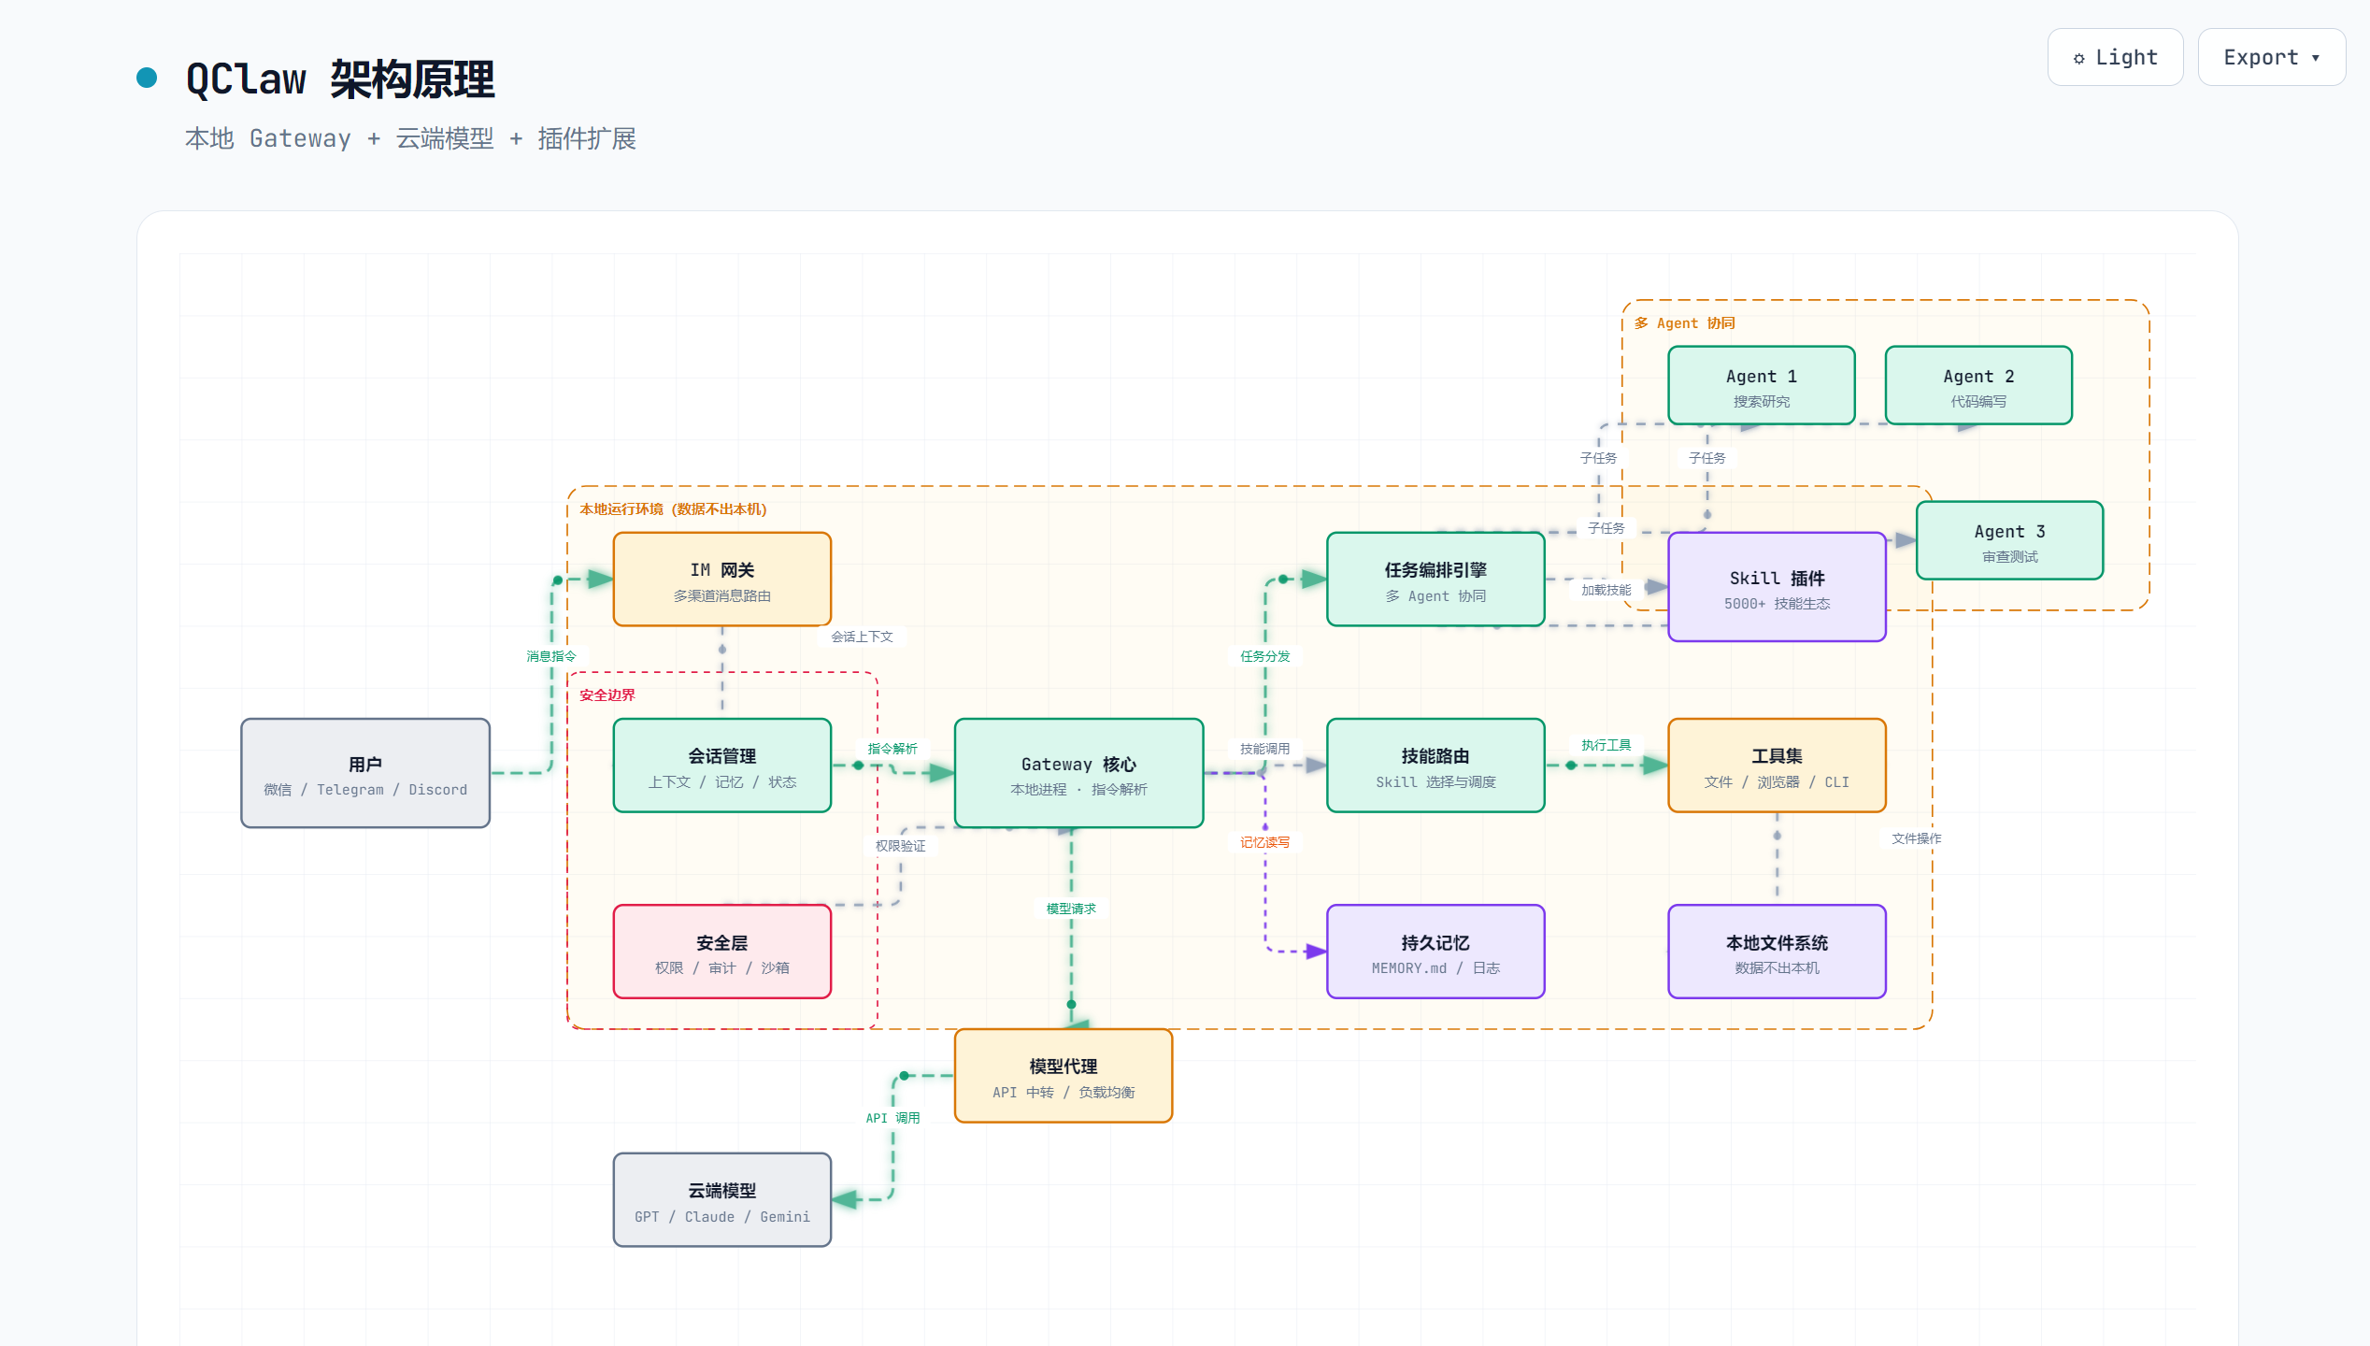Select the 任务编排引擎 node
The height and width of the screenshot is (1346, 2370).
[x=1435, y=580]
